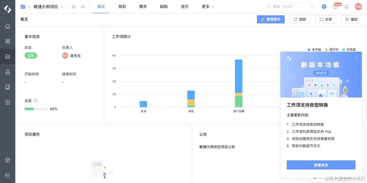Collapse the sidebar with the bottom menu icon
Screen dimensions: 367x183
(x=8, y=175)
